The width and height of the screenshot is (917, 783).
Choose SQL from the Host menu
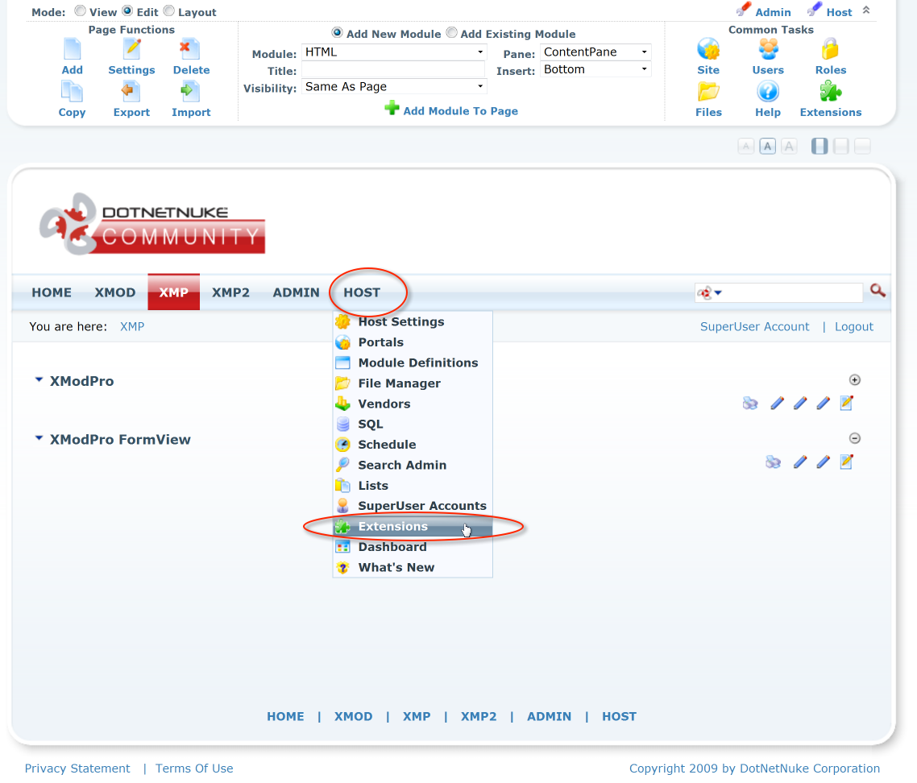[413, 424]
